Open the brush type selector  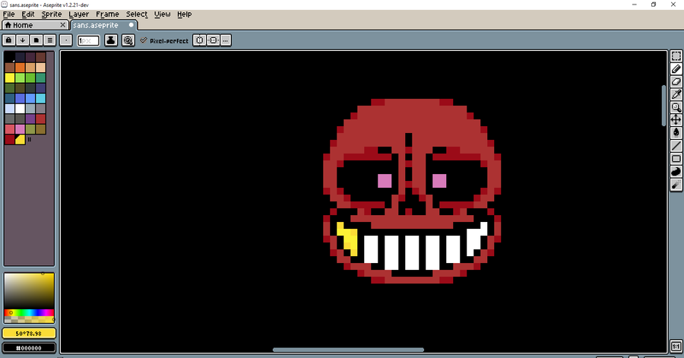(x=66, y=40)
